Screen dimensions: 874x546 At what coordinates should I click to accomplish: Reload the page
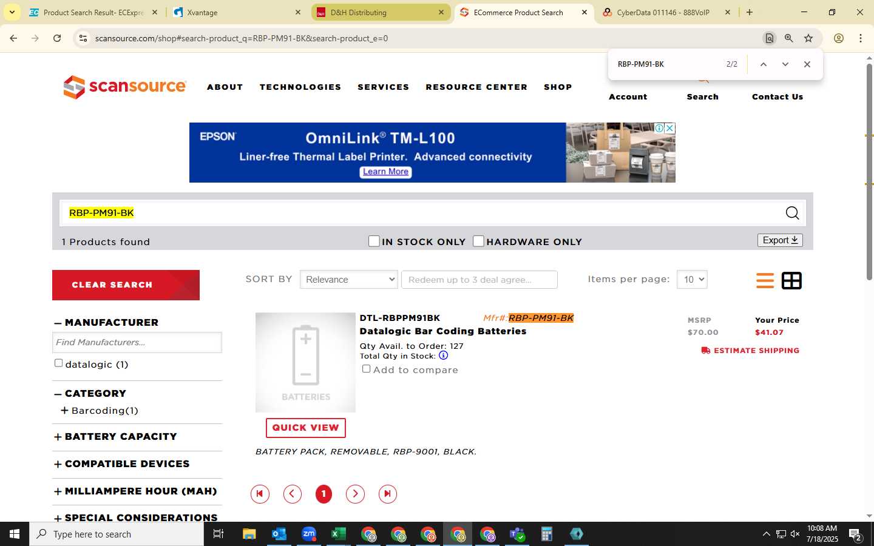point(57,38)
